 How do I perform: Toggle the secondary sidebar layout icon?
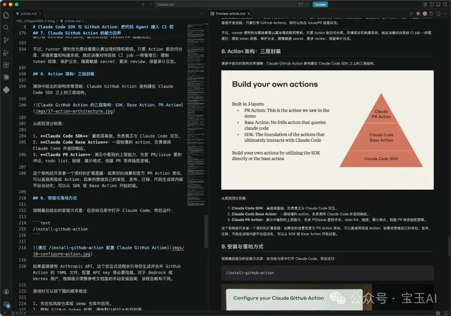click(445, 4)
